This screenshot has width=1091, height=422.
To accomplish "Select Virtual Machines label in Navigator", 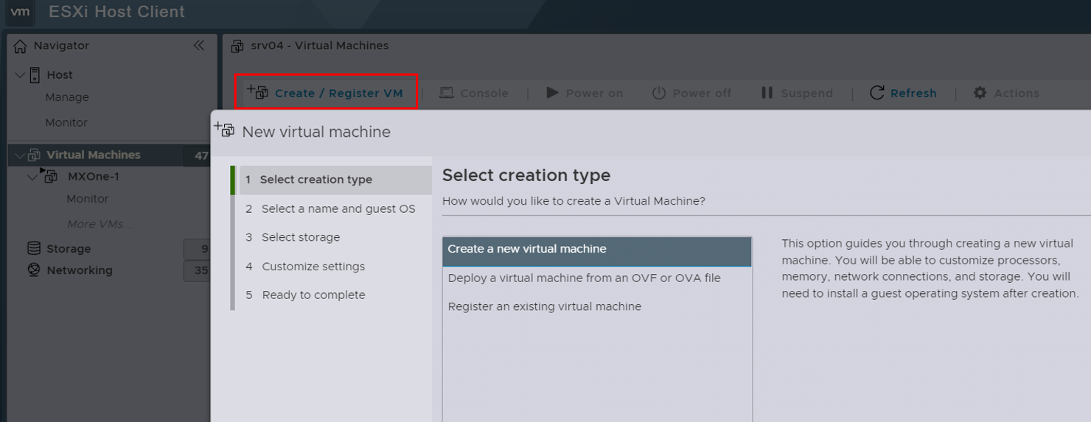I will point(94,155).
